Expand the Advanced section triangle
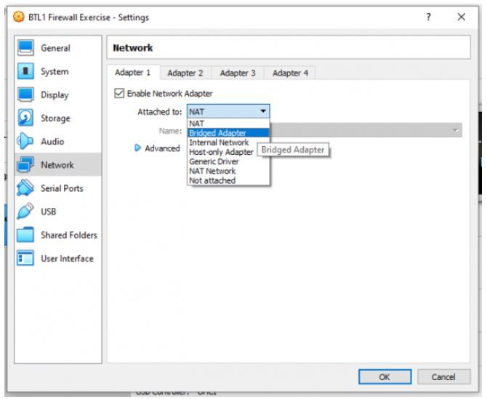 [137, 148]
